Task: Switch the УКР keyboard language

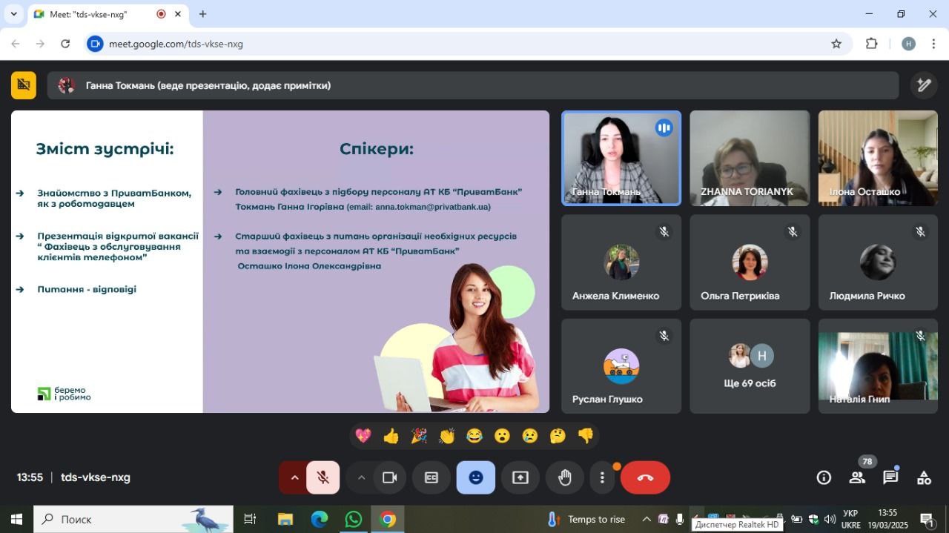Action: [851, 519]
